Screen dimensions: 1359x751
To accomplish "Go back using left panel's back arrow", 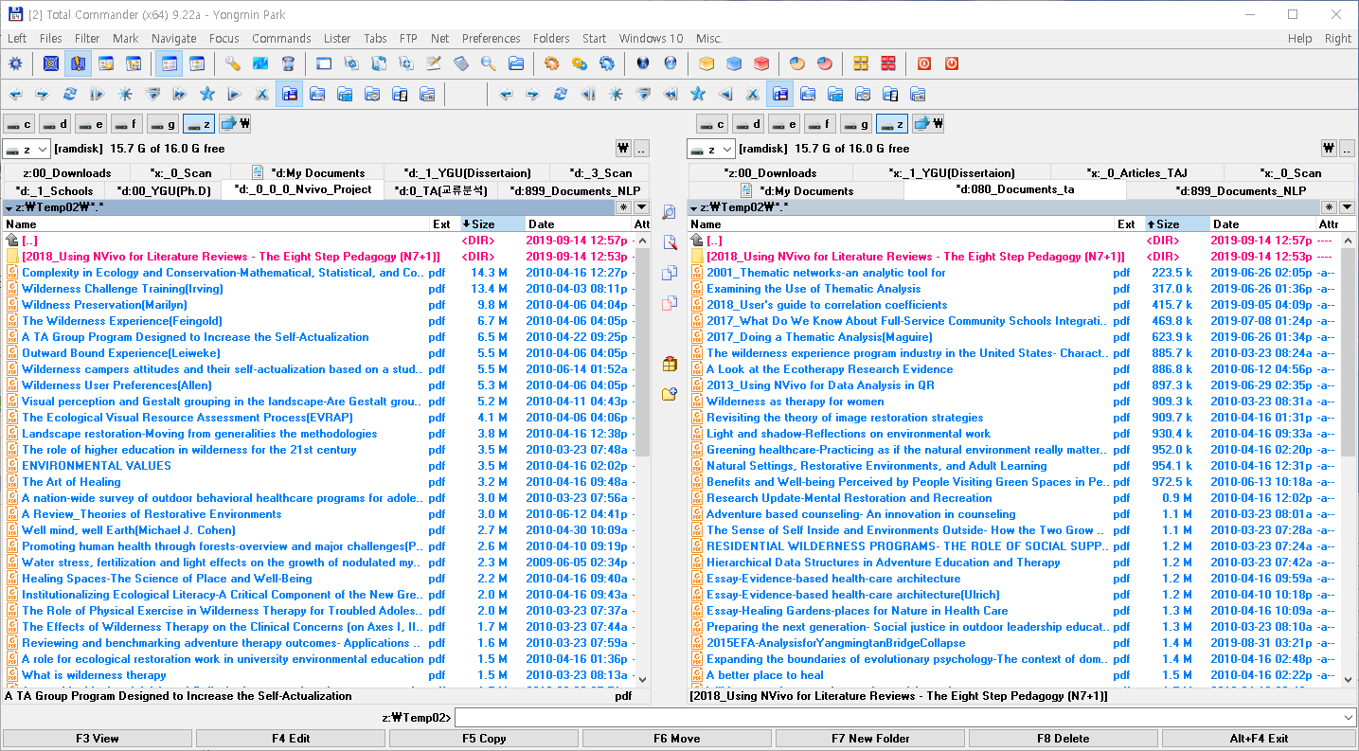I will coord(15,94).
